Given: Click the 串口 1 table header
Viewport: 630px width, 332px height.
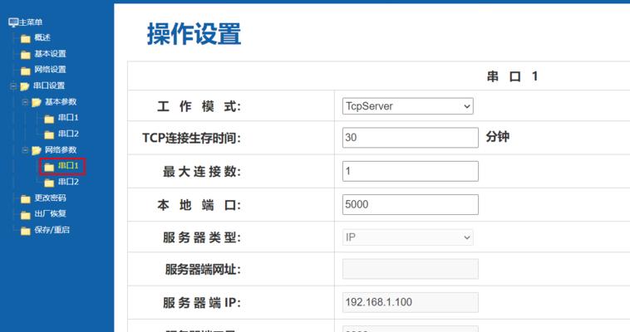Looking at the screenshot, I should point(512,76).
